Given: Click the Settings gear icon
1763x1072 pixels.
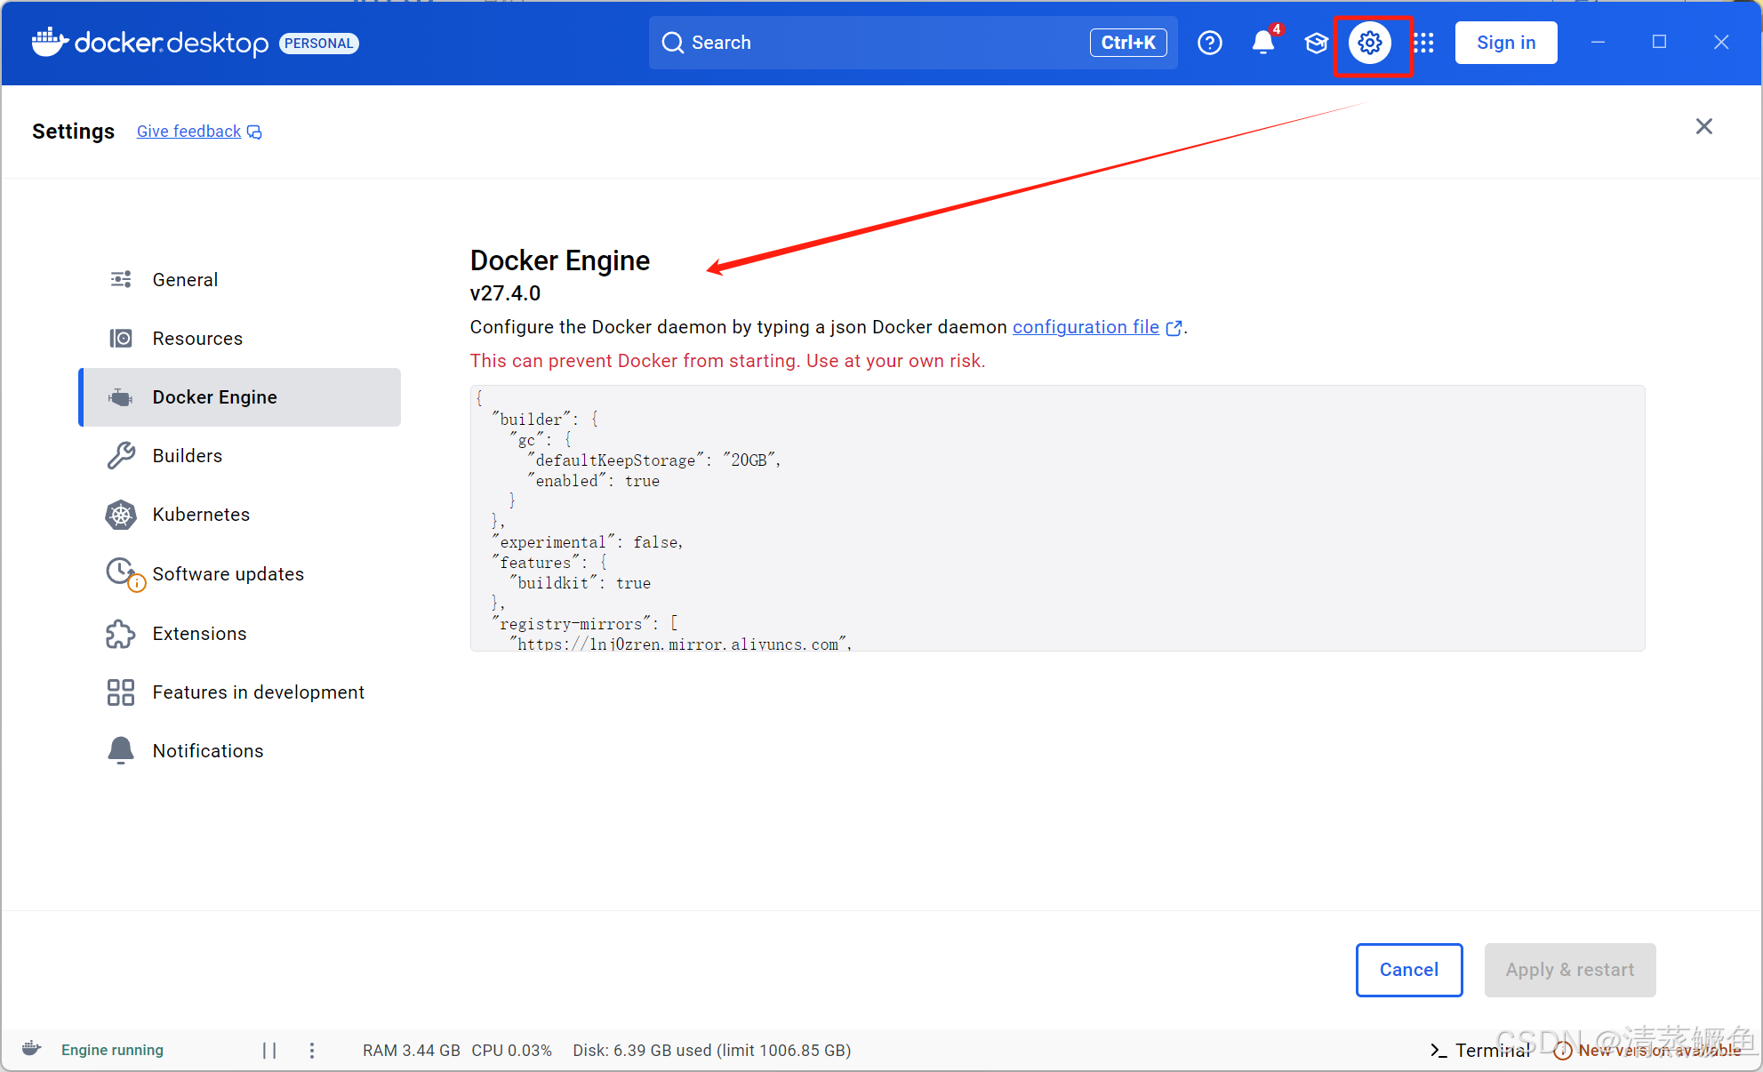Looking at the screenshot, I should pyautogui.click(x=1370, y=43).
